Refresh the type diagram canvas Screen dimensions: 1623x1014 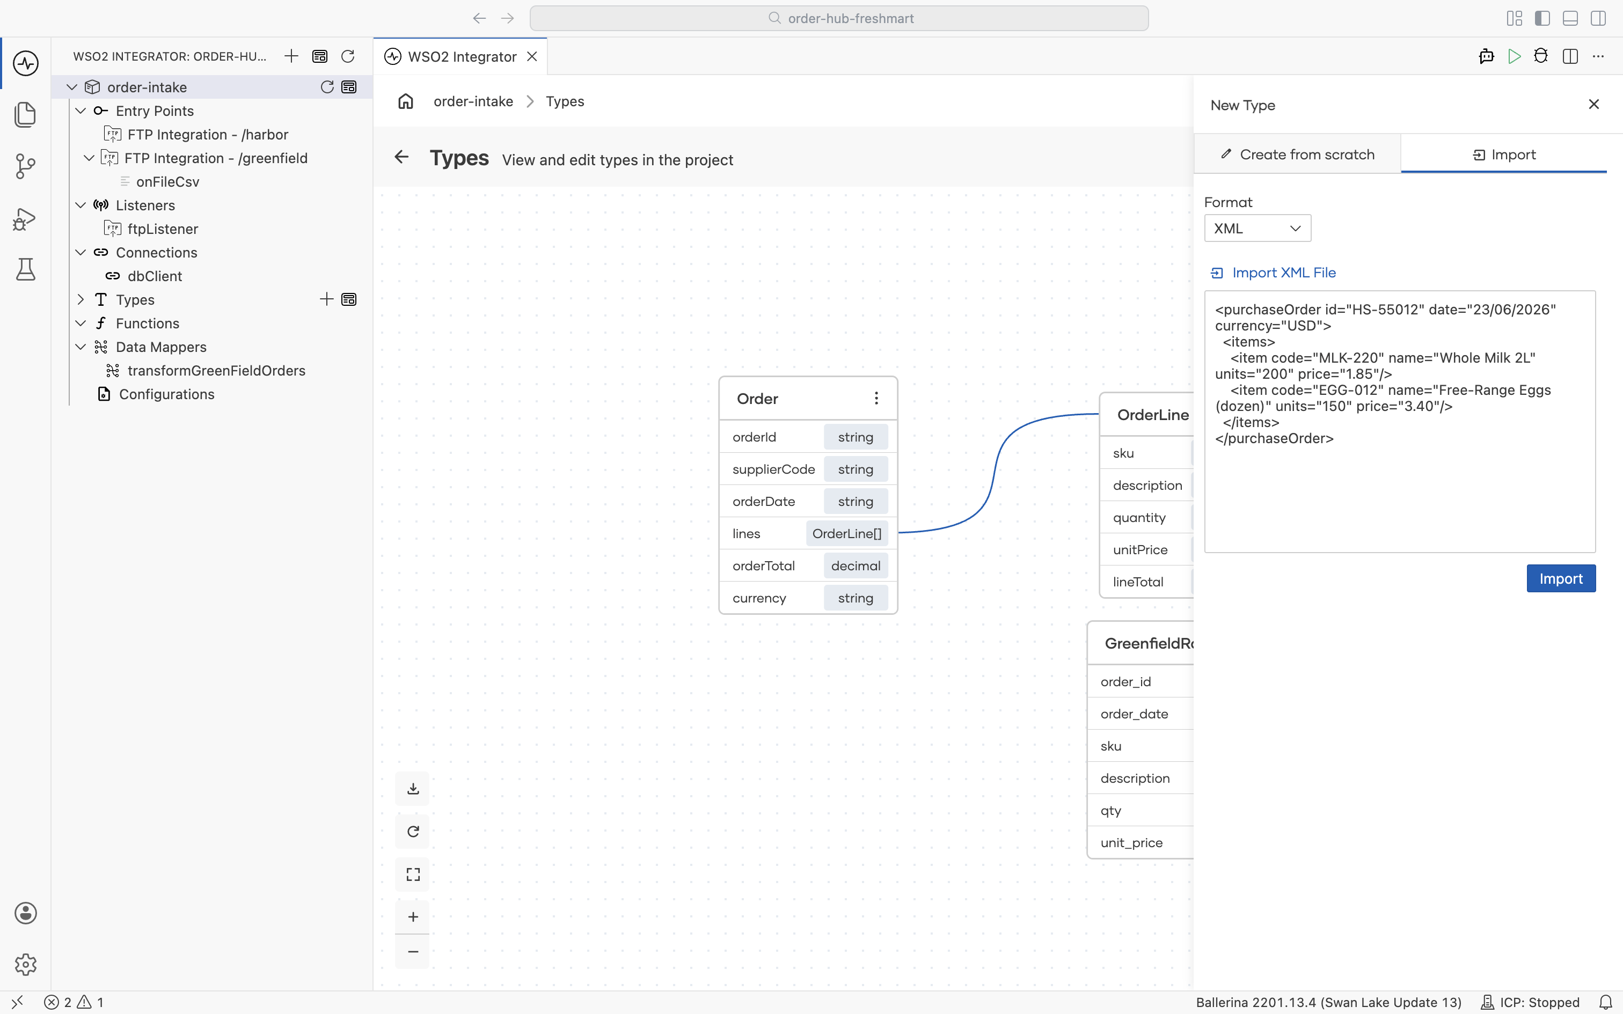tap(413, 832)
